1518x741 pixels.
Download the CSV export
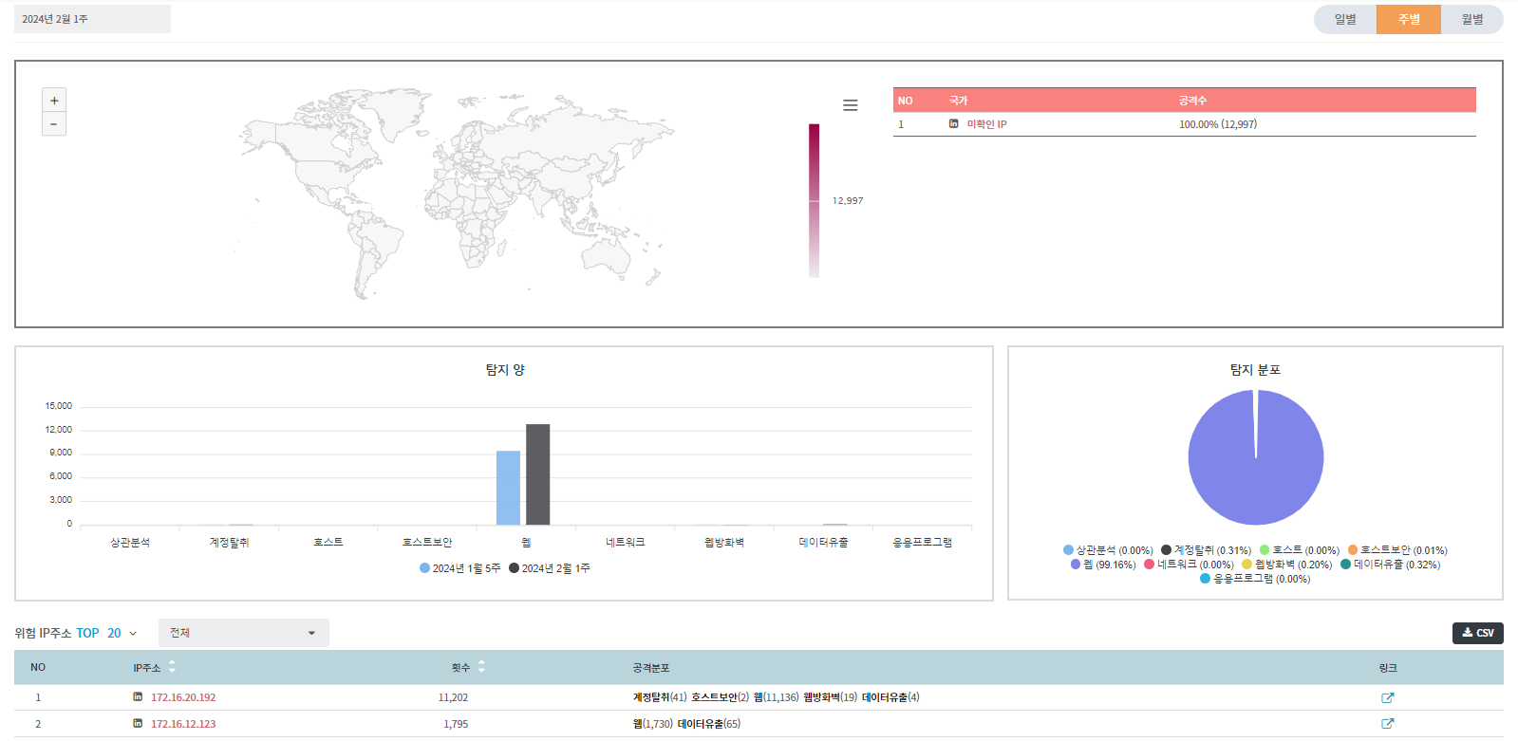1477,633
